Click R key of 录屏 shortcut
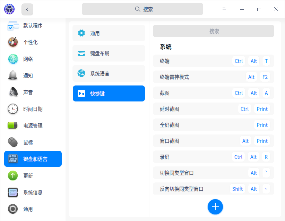 [x=266, y=157]
